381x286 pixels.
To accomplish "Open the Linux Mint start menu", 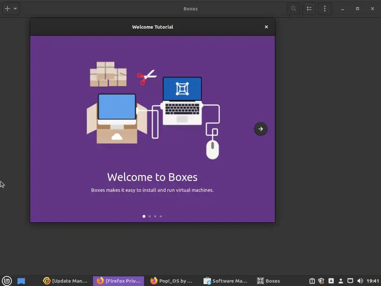I will click(x=7, y=281).
